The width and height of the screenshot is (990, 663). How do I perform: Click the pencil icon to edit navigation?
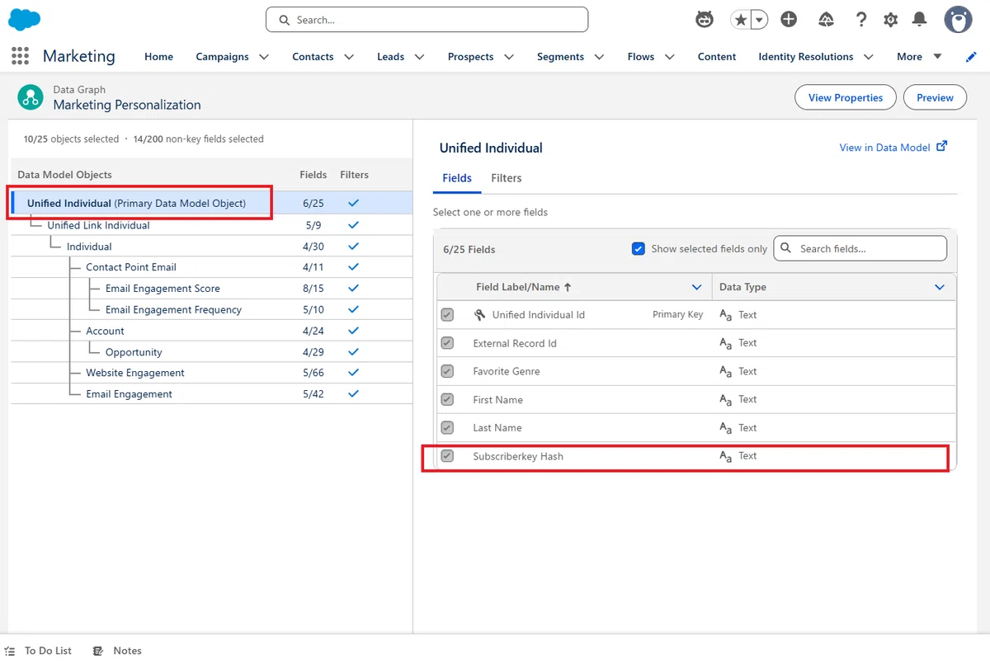(x=971, y=57)
